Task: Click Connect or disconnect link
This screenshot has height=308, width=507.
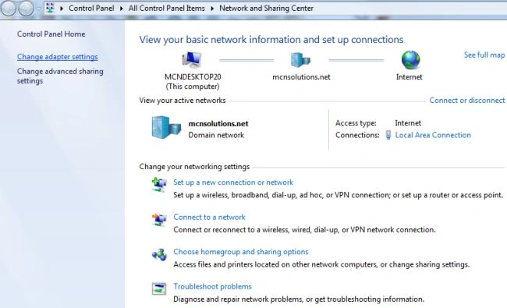Action: click(x=467, y=100)
